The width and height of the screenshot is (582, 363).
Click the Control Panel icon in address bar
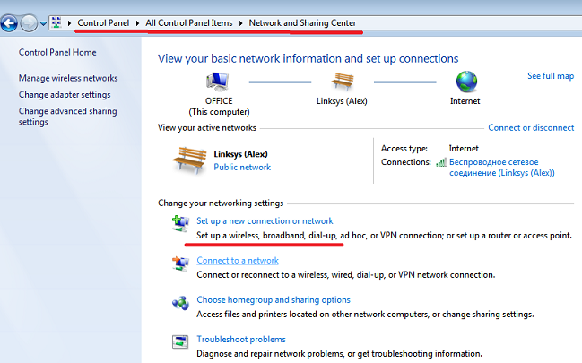(x=56, y=22)
